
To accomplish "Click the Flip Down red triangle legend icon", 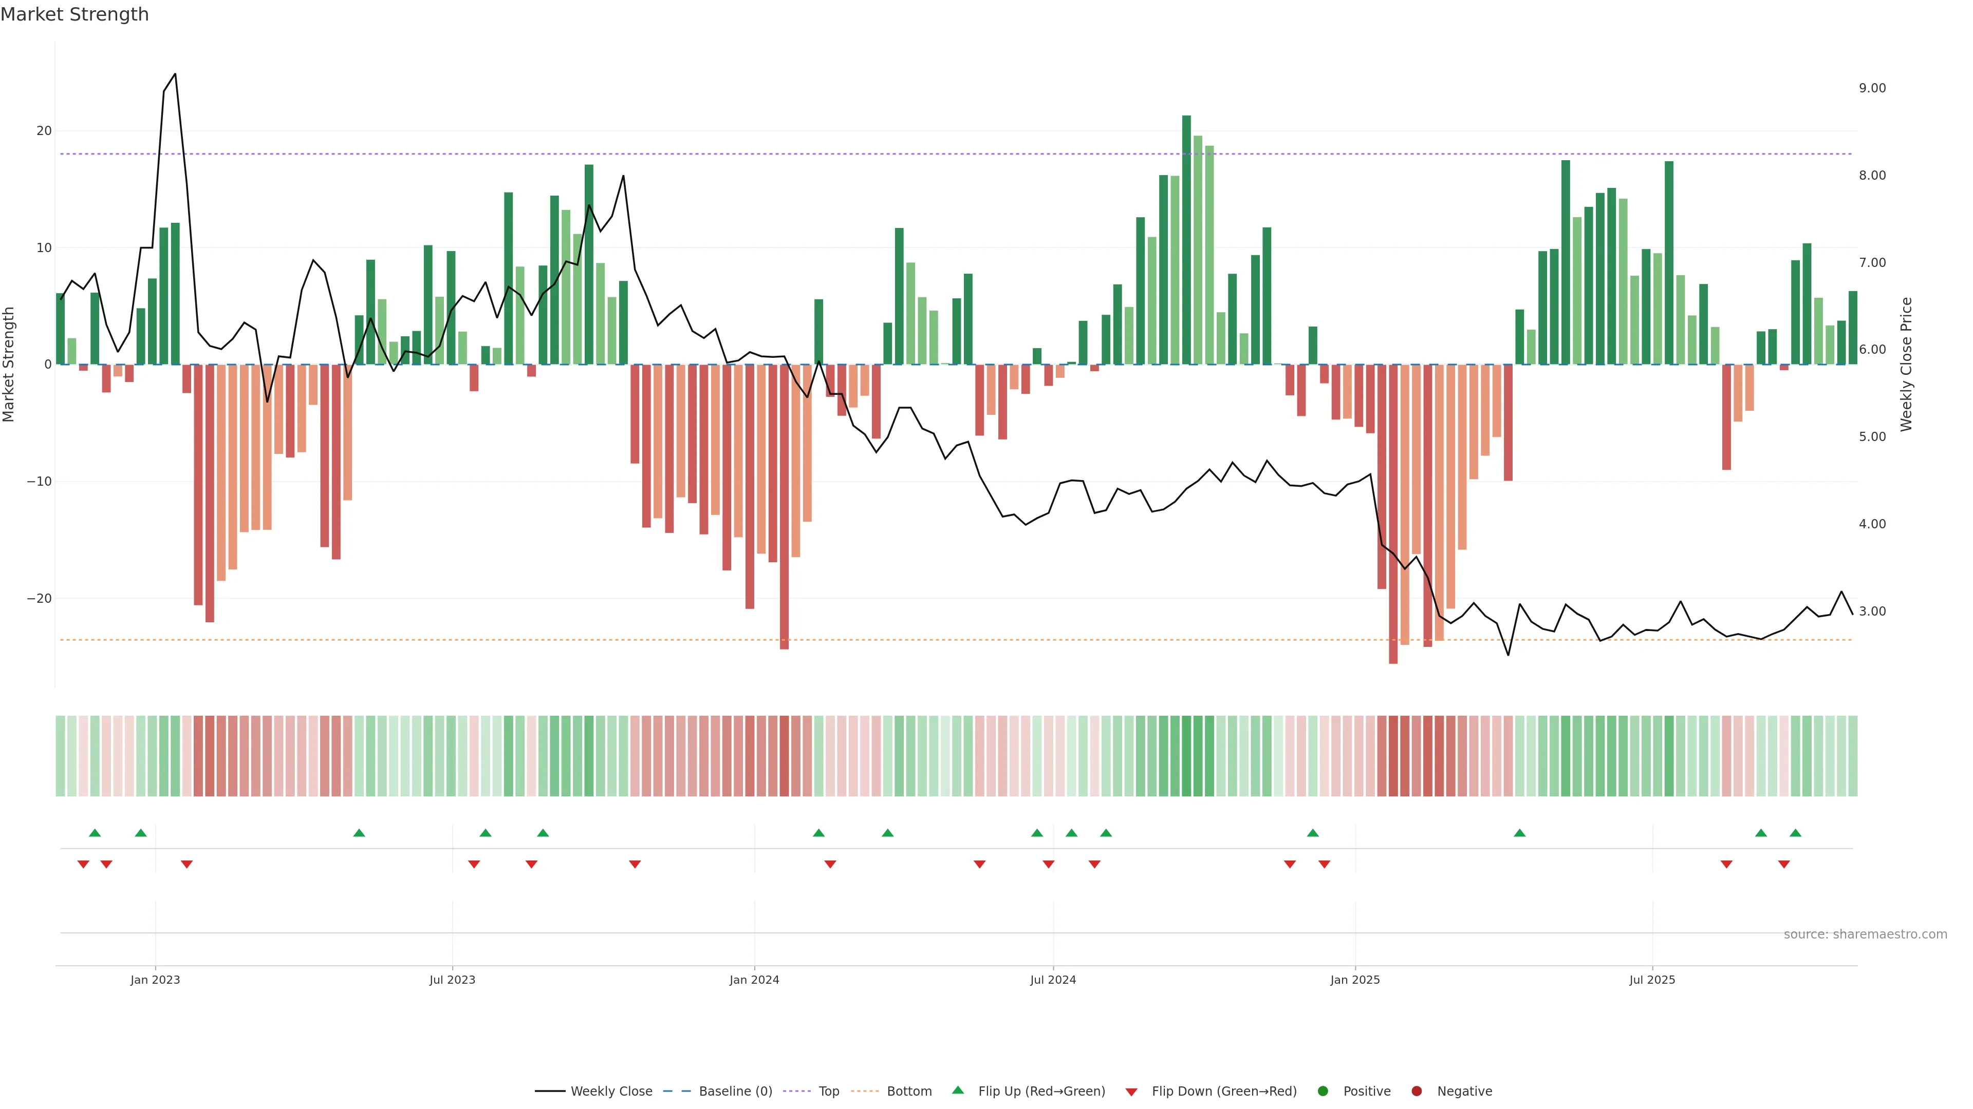I will 1131,1092.
